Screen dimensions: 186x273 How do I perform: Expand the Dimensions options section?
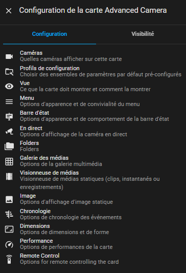click(95, 229)
